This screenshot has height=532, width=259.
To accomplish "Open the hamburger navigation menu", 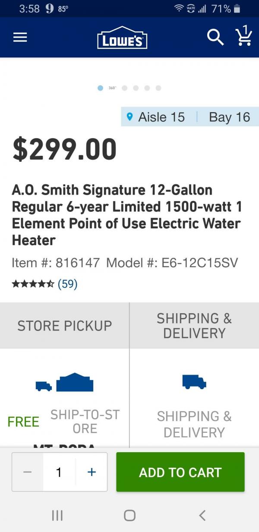I will pos(20,38).
